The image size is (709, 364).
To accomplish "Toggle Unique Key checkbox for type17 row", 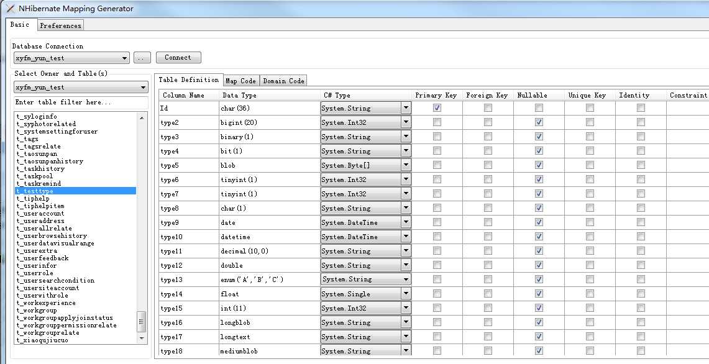I will point(590,337).
